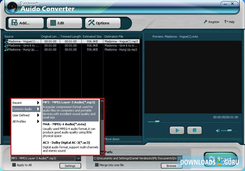The height and width of the screenshot is (171, 245).
Task: Click format list scroll up arrow
Action: [x=102, y=101]
